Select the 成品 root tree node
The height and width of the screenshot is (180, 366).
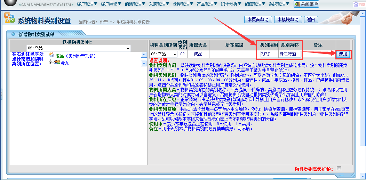click(x=59, y=56)
